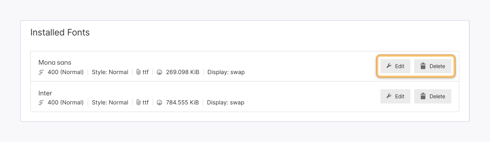Click the trash icon in Inter row

(423, 96)
